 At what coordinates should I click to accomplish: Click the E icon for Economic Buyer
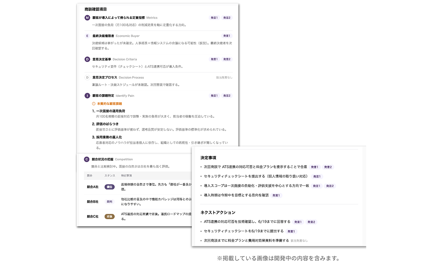[x=87, y=36]
